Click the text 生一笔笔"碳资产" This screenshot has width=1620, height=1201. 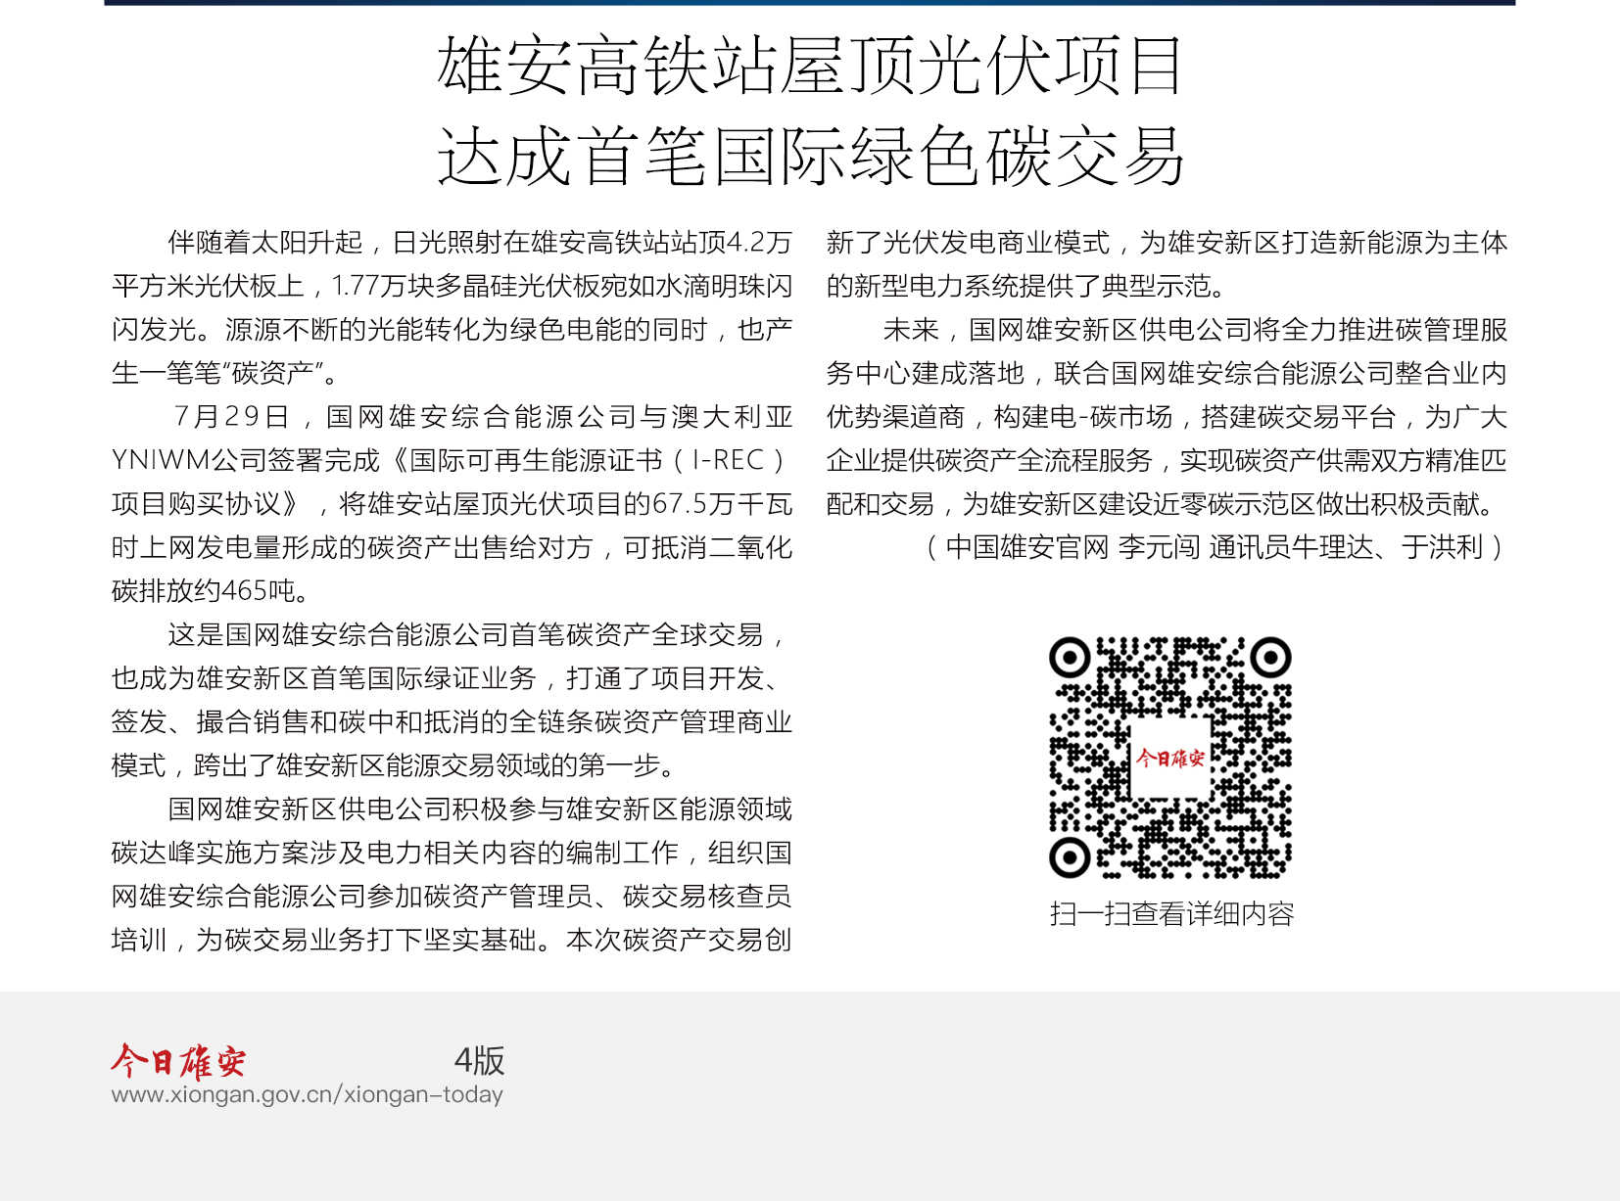(218, 373)
